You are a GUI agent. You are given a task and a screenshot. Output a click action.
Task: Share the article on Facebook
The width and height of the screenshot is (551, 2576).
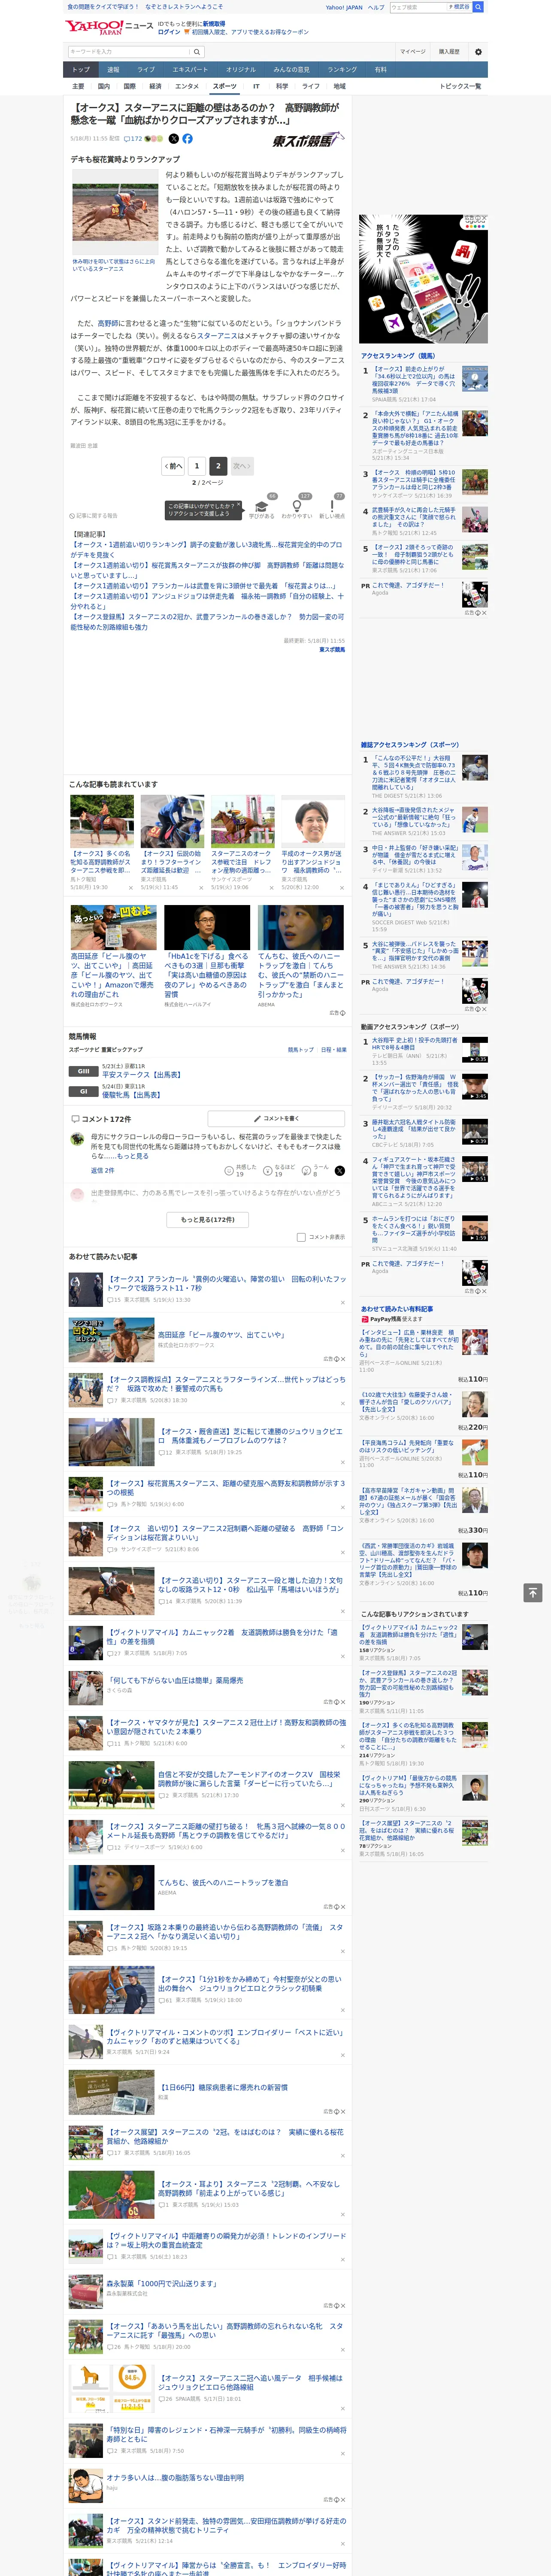click(187, 139)
